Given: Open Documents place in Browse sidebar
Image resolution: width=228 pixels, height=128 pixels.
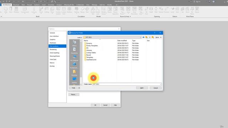Looking at the screenshot, I should tap(74, 50).
